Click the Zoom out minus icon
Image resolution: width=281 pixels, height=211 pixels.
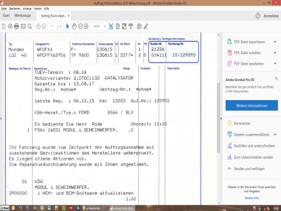pyautogui.click(x=80, y=26)
